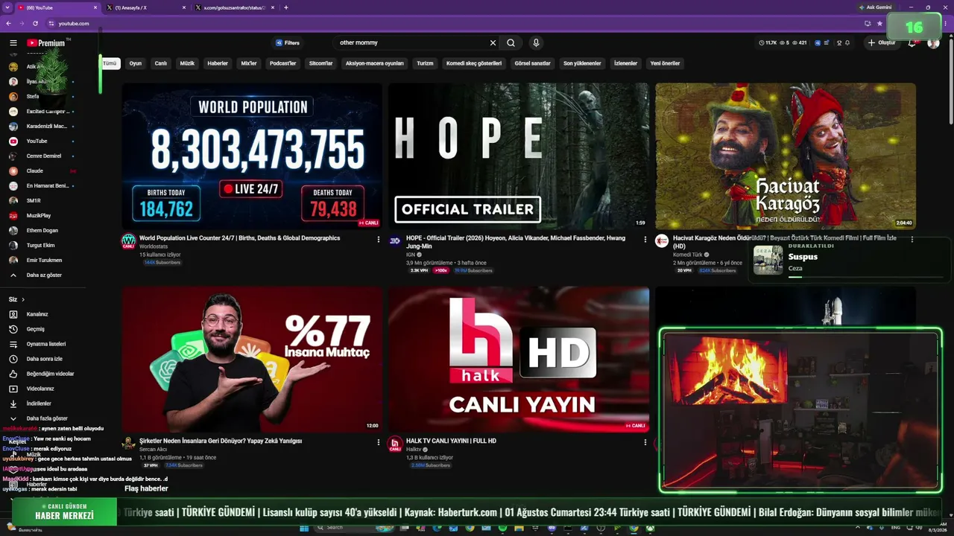
Task: Open the YouTube hamburger guide menu
Action: pyautogui.click(x=13, y=43)
